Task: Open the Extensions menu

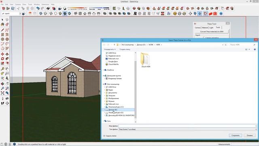Action: [x=45, y=4]
